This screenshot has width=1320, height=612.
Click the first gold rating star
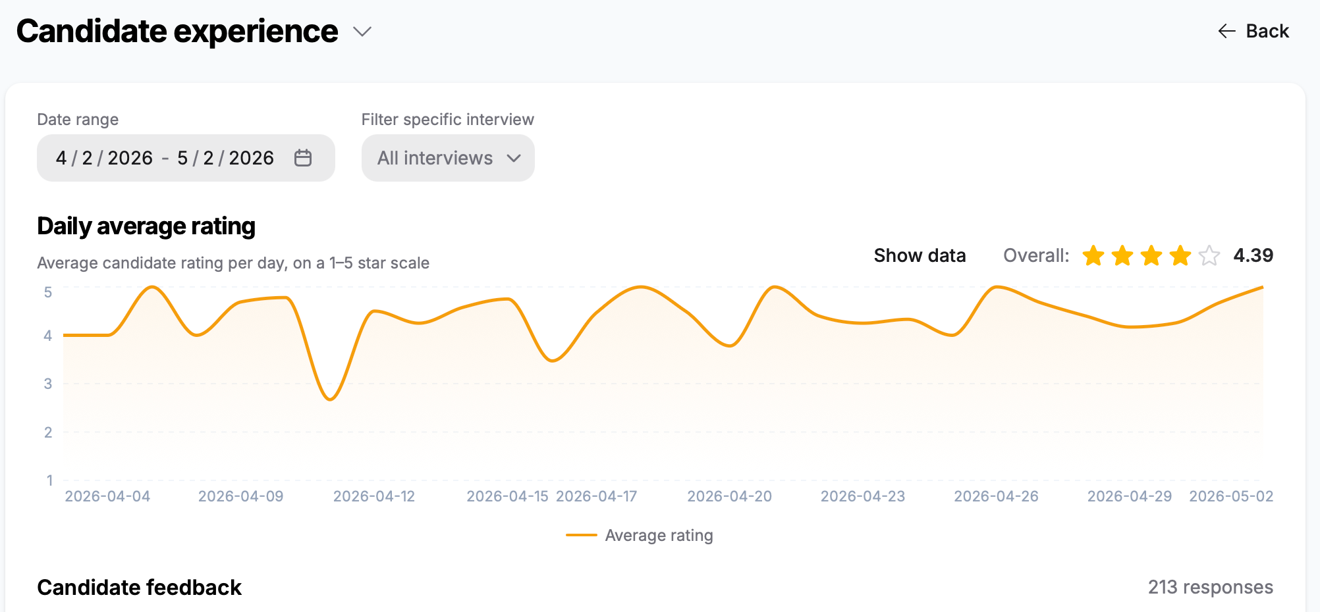pos(1093,255)
